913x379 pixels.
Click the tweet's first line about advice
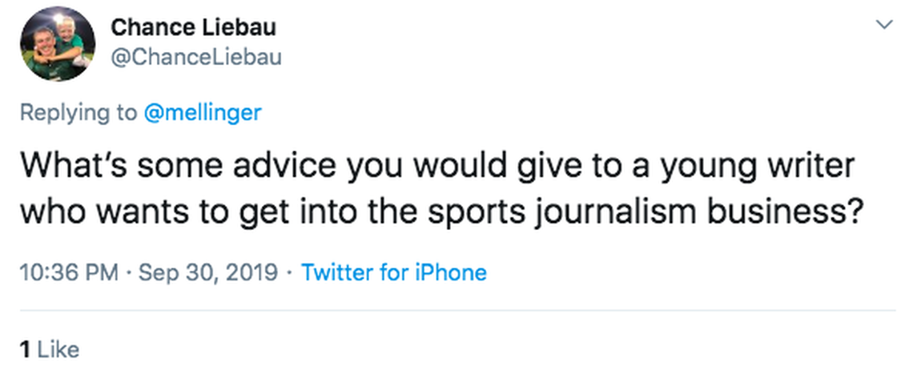(x=436, y=167)
